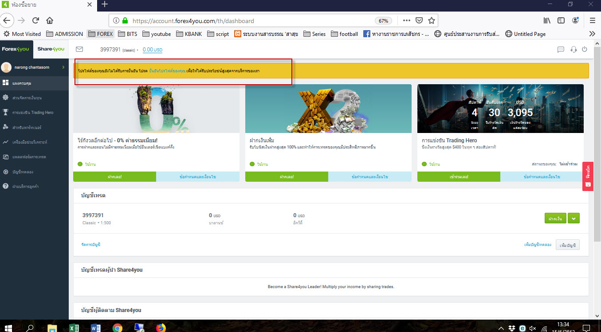Reload the page with the refresh icon
The width and height of the screenshot is (601, 332).
click(36, 20)
